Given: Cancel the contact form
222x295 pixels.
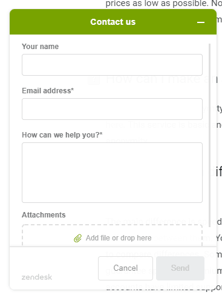Looking at the screenshot, I should click(125, 268).
